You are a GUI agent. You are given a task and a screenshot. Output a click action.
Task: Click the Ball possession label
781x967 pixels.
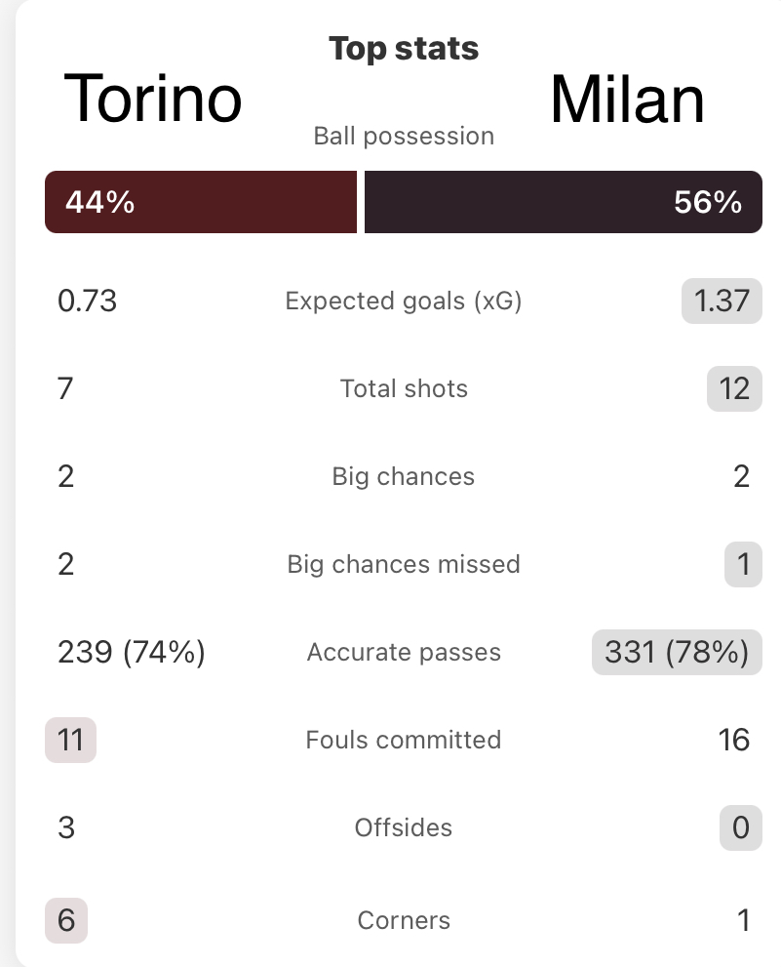[x=404, y=136]
